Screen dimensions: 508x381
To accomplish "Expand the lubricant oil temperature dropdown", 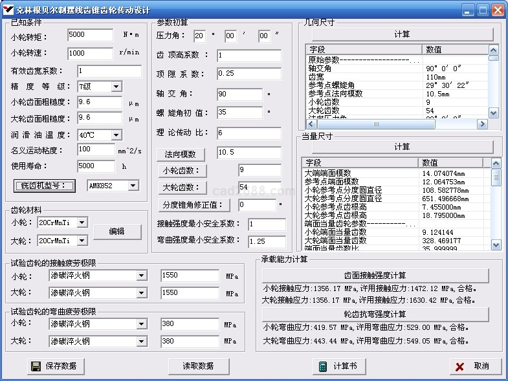I will tap(116, 135).
